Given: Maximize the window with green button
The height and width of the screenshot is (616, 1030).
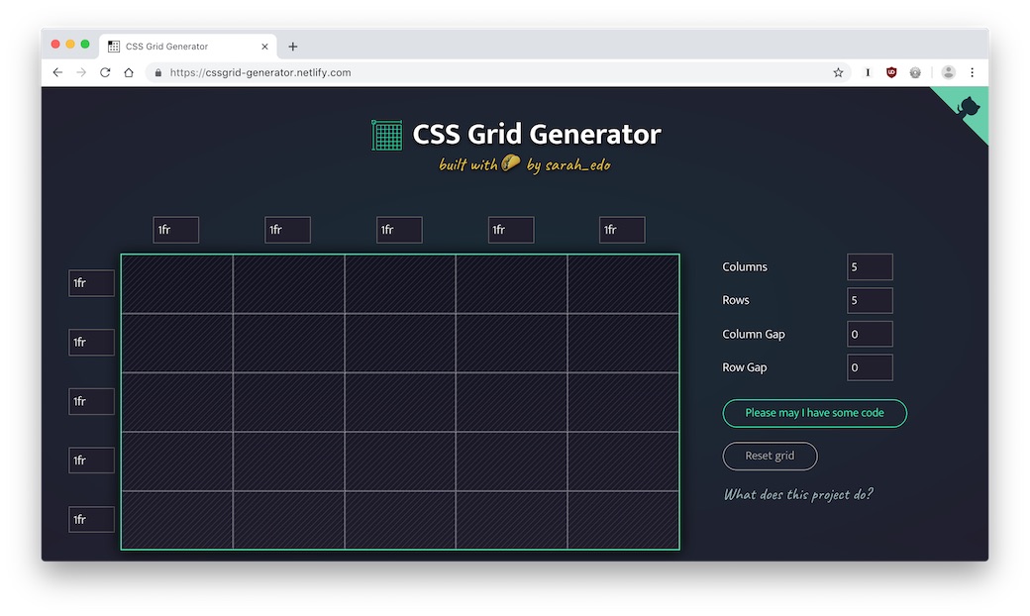Looking at the screenshot, I should coord(85,44).
